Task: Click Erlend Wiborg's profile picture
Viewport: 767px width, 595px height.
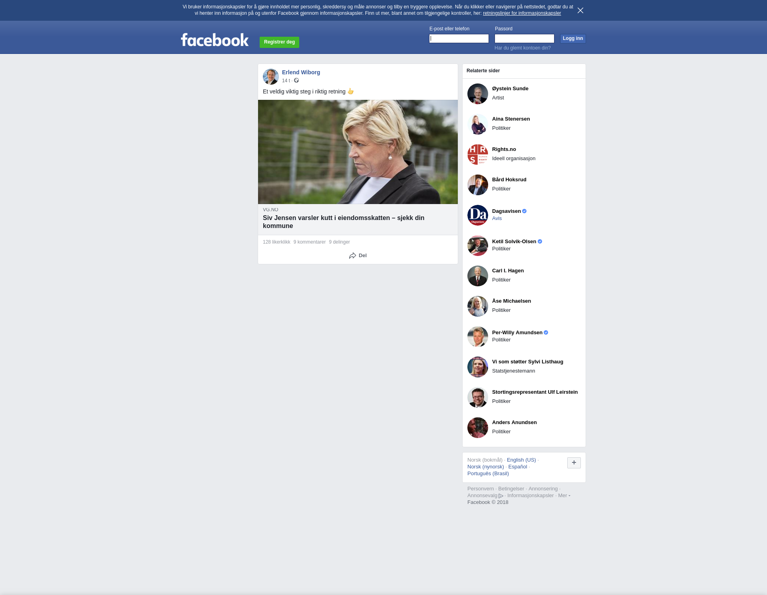Action: point(270,76)
